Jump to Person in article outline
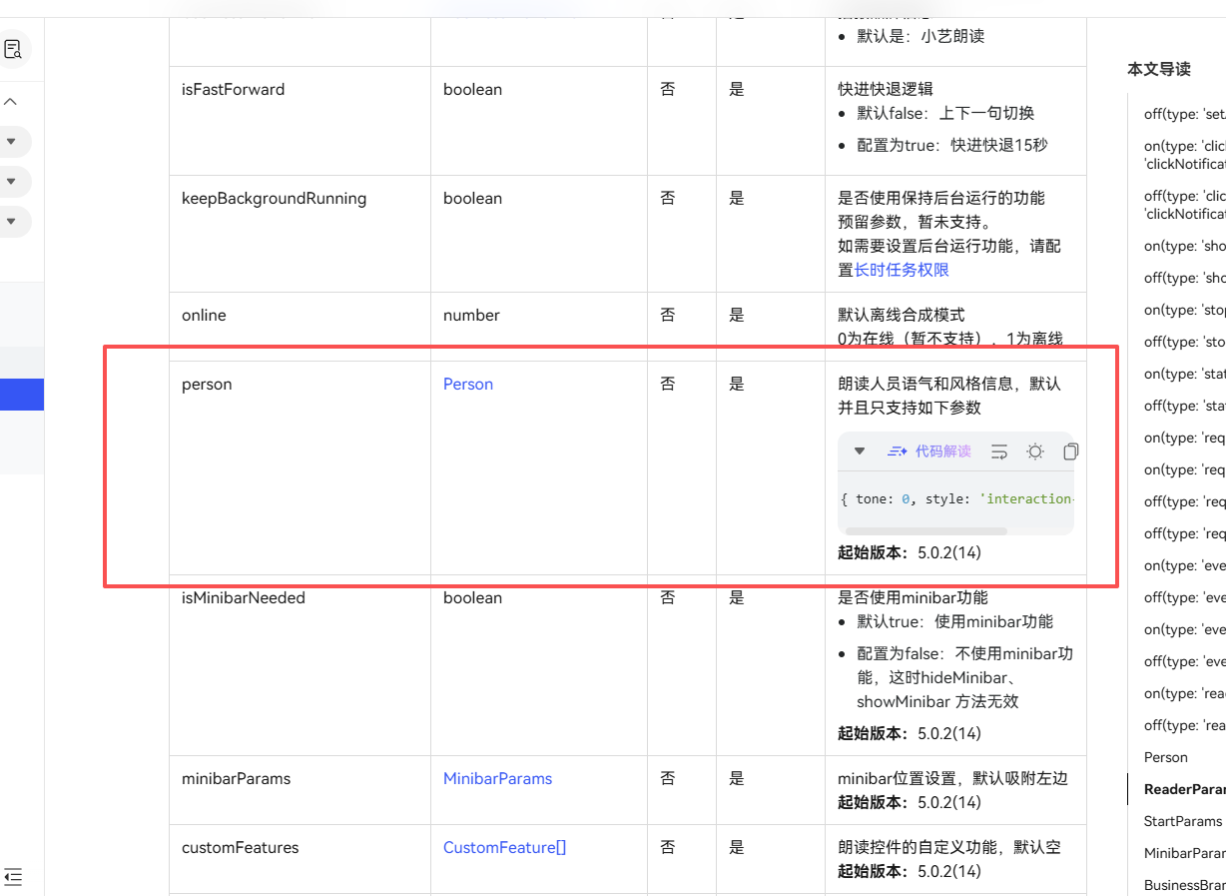Image resolution: width=1226 pixels, height=896 pixels. pyautogui.click(x=1165, y=757)
